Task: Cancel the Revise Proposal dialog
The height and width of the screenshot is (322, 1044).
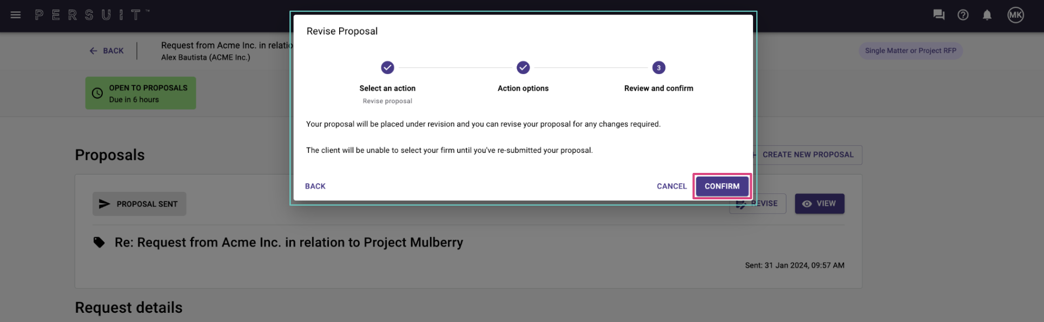Action: coord(671,186)
